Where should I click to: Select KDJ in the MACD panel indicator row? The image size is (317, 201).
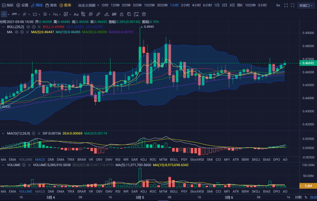pos(143,159)
